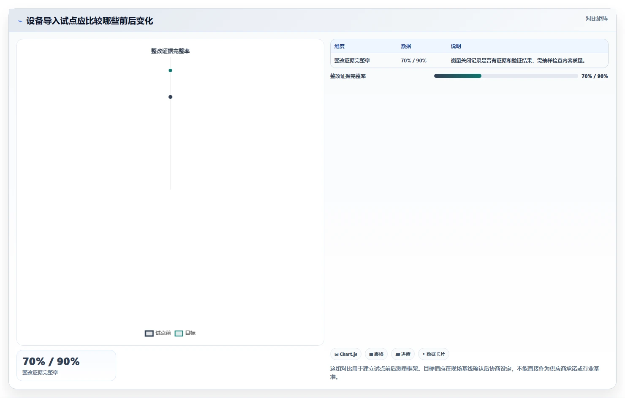
Task: Click the dark 试点前 data point on chart
Action: pyautogui.click(x=170, y=97)
